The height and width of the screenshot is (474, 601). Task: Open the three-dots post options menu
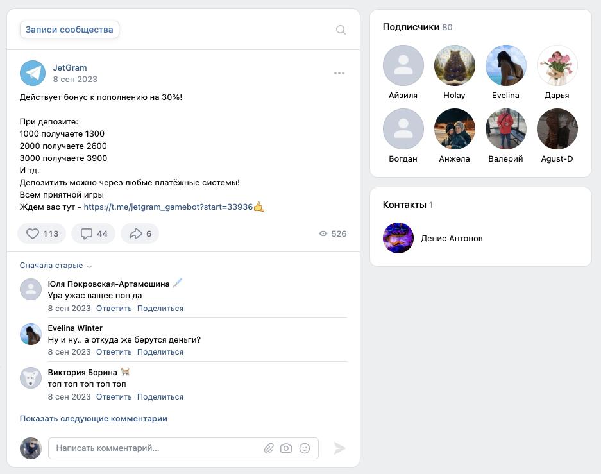click(x=339, y=73)
